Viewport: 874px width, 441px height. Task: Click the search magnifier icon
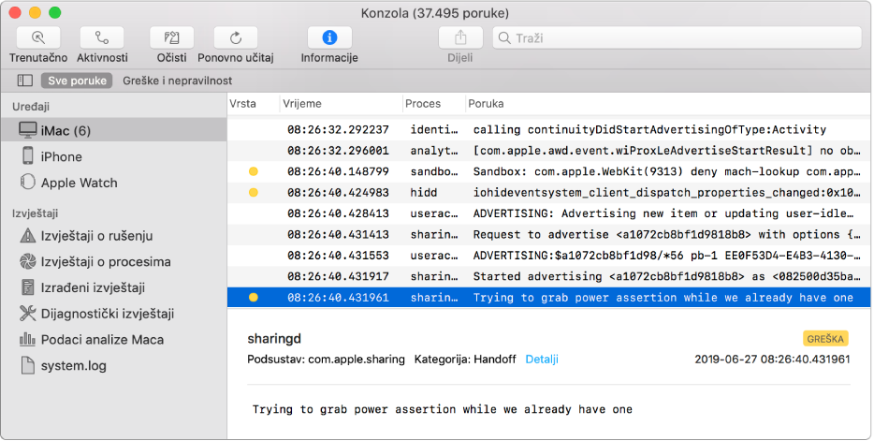(x=504, y=37)
